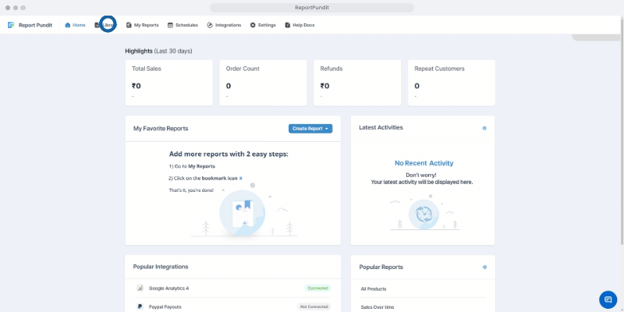Click the Paypal Payouts logo icon

[140, 307]
